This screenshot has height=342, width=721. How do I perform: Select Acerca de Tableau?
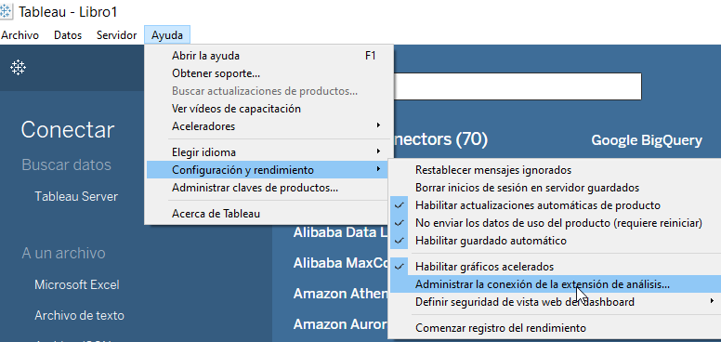pyautogui.click(x=269, y=214)
